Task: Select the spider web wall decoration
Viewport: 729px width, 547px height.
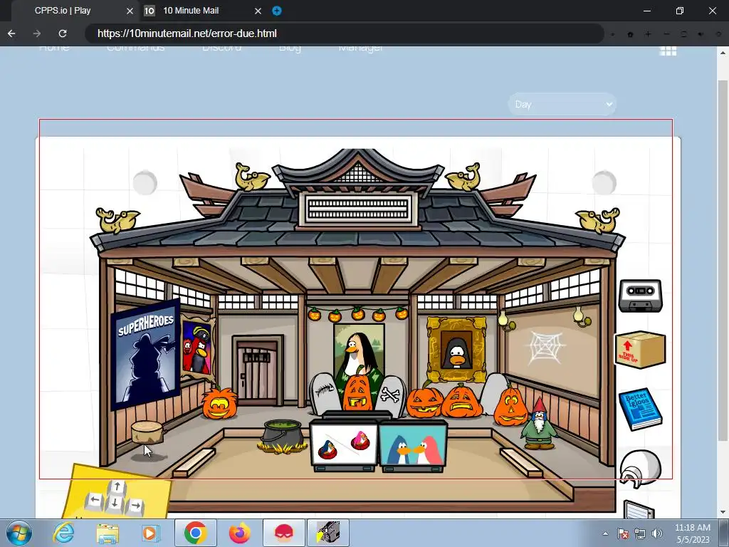Action: coord(545,347)
